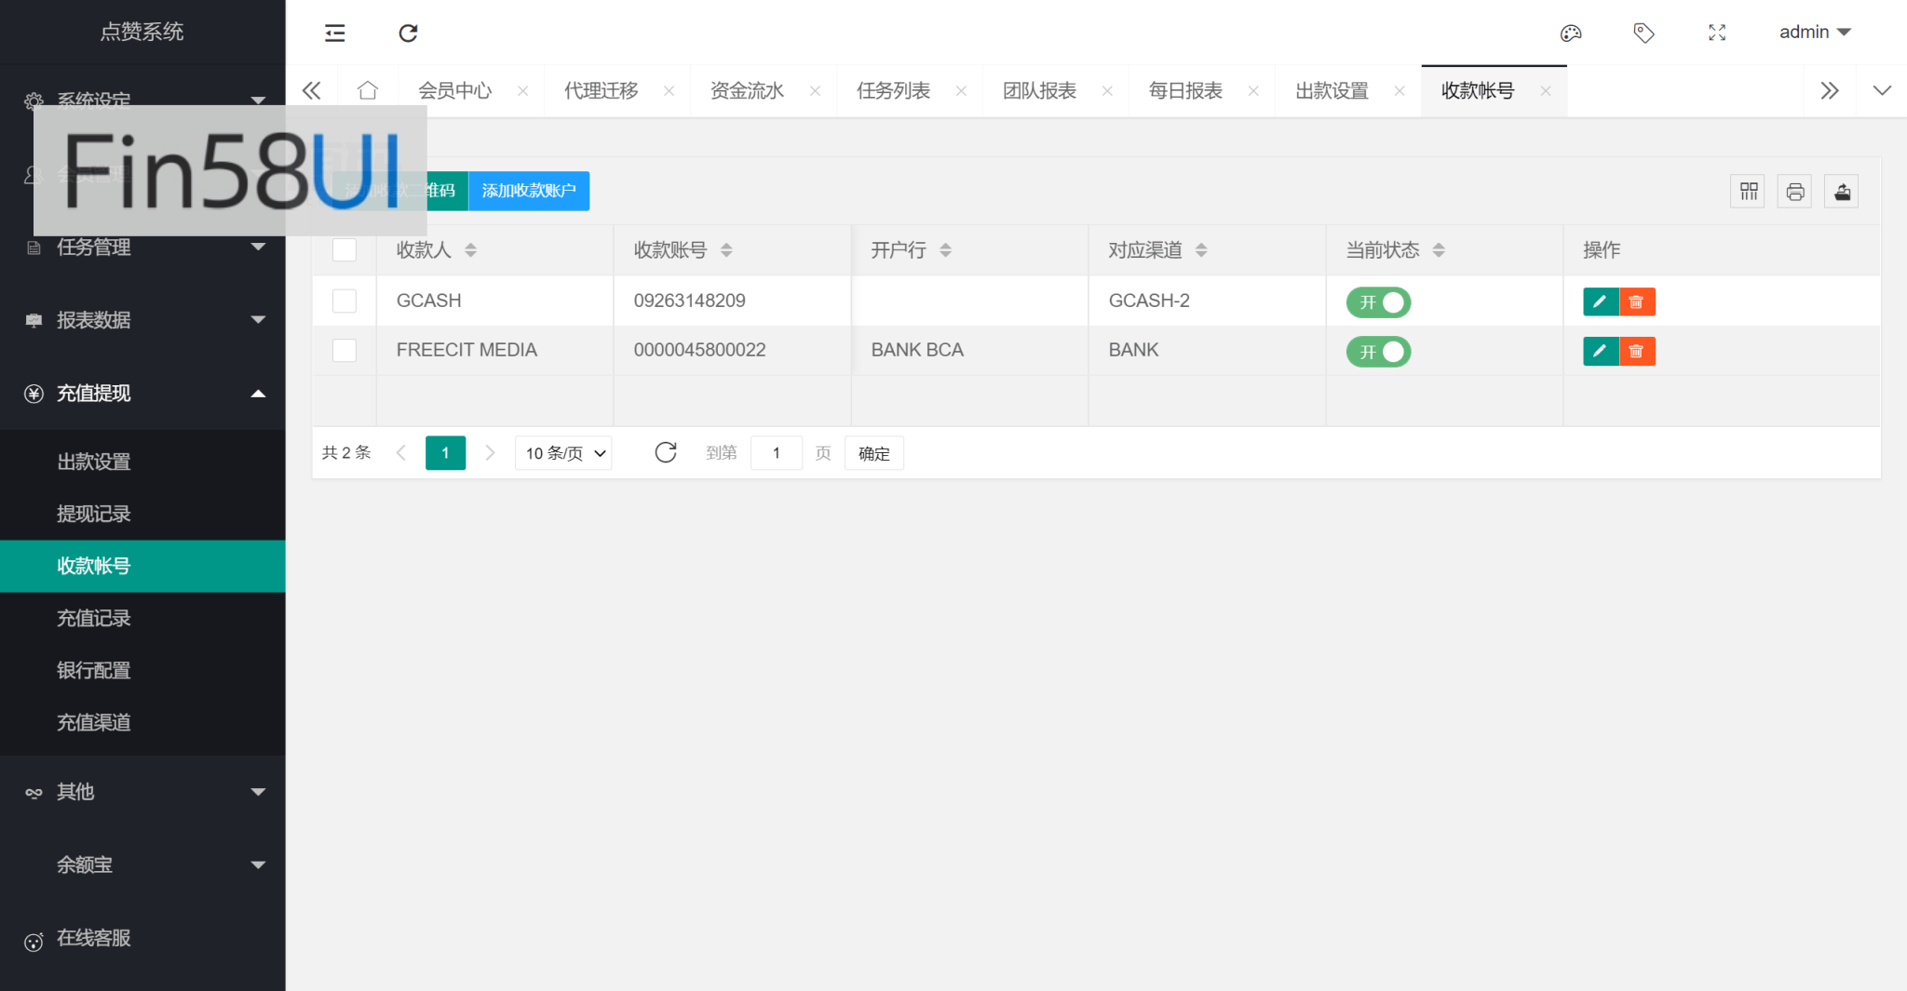The height and width of the screenshot is (991, 1907).
Task: Click the refresh icon in top header
Action: pos(408,33)
